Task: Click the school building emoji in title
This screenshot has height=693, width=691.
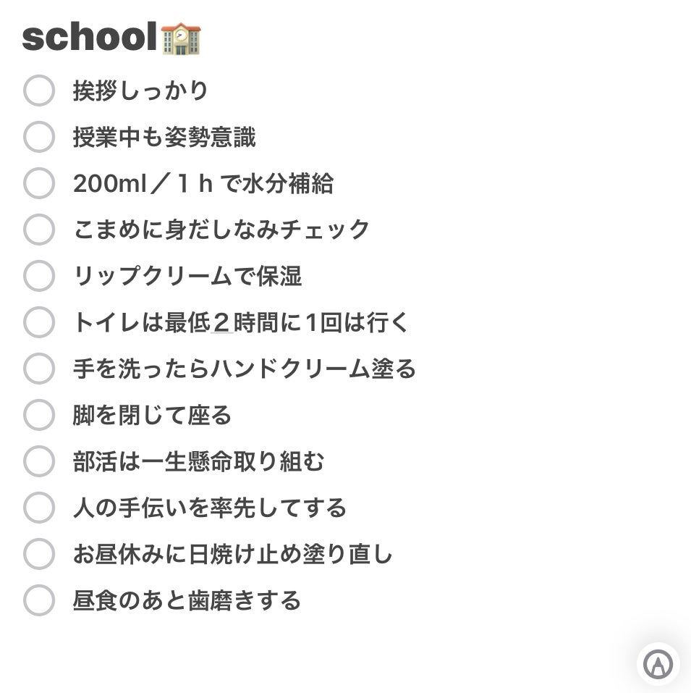Action: tap(180, 38)
